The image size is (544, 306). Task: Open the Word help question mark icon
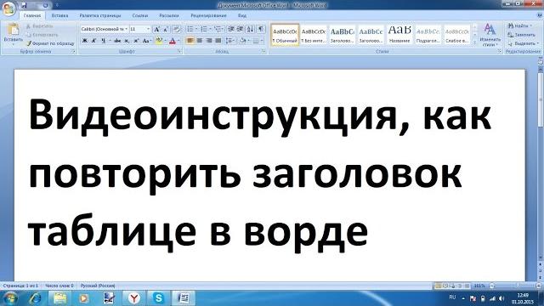(x=540, y=15)
